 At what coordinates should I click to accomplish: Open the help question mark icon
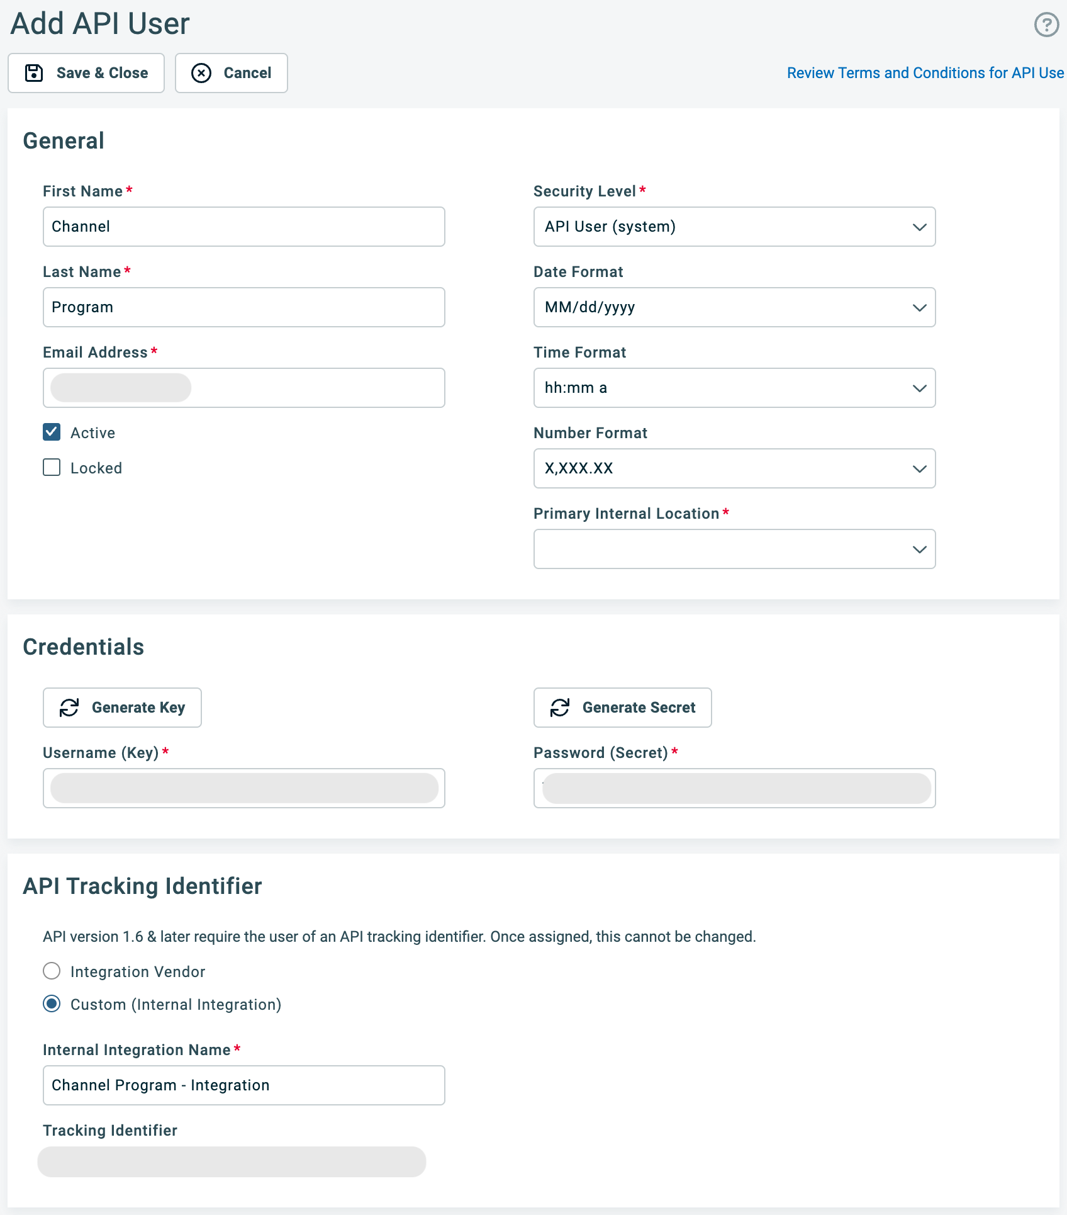tap(1046, 25)
